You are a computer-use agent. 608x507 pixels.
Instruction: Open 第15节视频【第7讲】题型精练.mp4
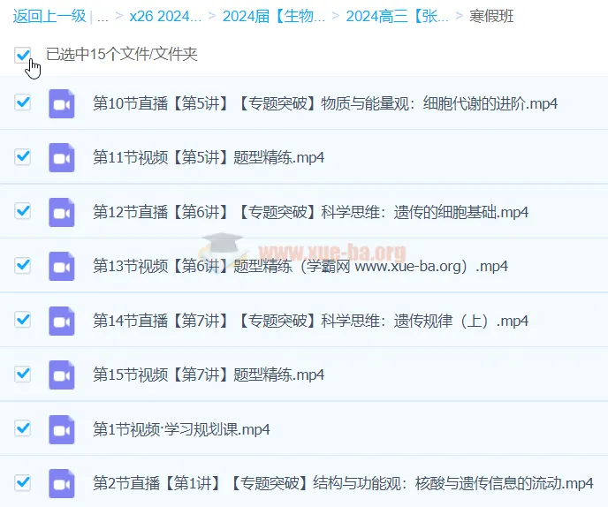[209, 375]
